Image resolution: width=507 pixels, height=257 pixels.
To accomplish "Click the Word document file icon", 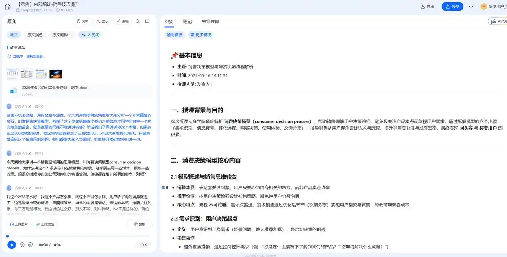I will (x=14, y=91).
